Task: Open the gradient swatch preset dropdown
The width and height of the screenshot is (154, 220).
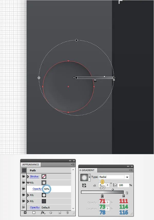Action: point(89,177)
